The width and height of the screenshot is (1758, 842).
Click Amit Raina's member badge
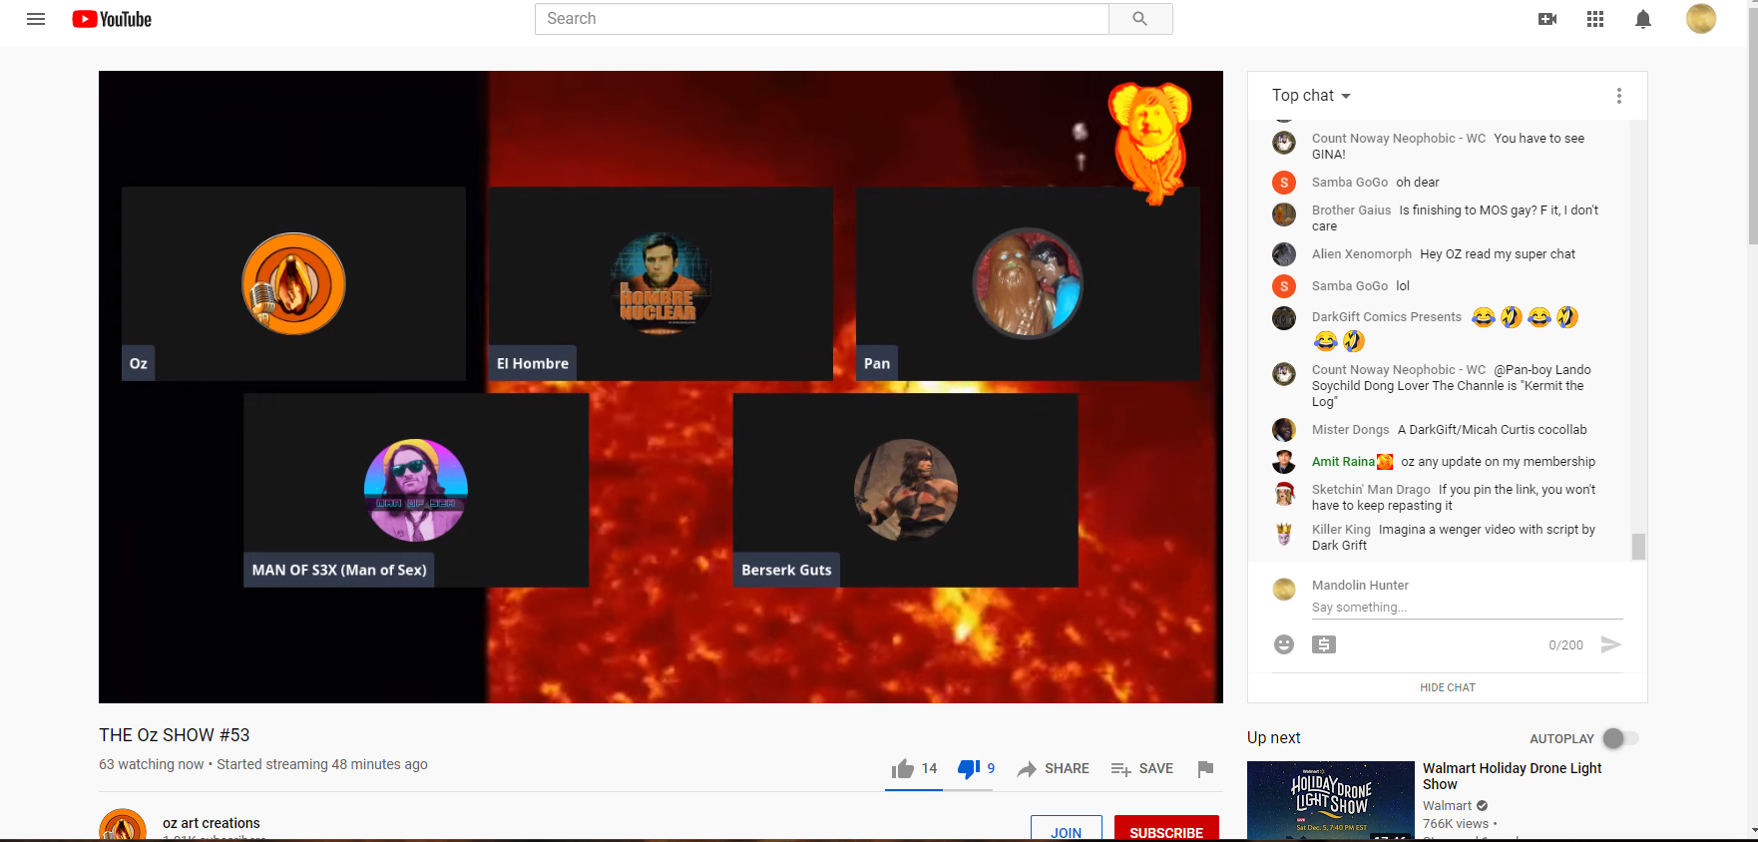pyautogui.click(x=1385, y=462)
